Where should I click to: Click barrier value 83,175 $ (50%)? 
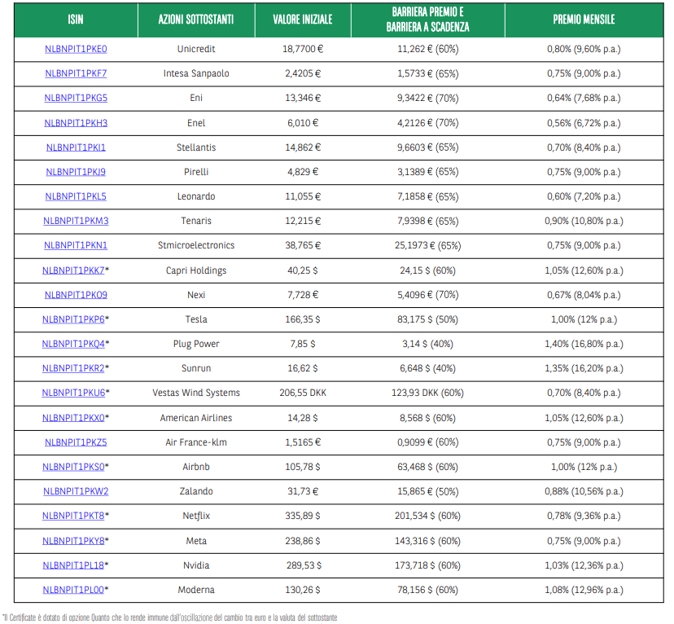(427, 319)
